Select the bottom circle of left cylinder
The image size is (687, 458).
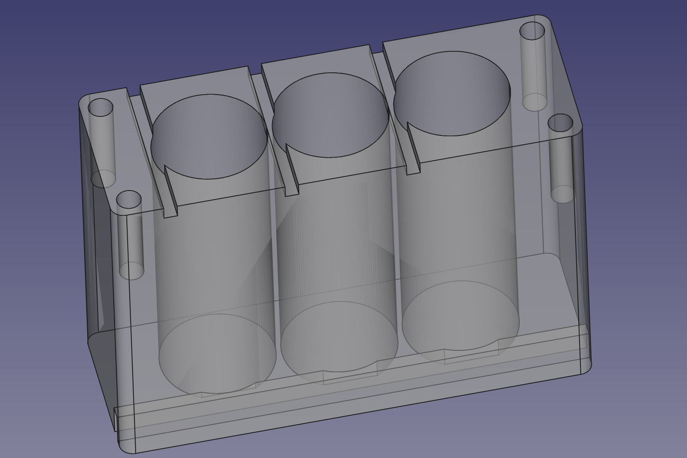217,354
